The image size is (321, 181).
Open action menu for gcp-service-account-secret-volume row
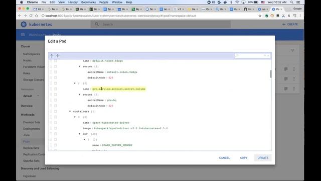[56, 89]
